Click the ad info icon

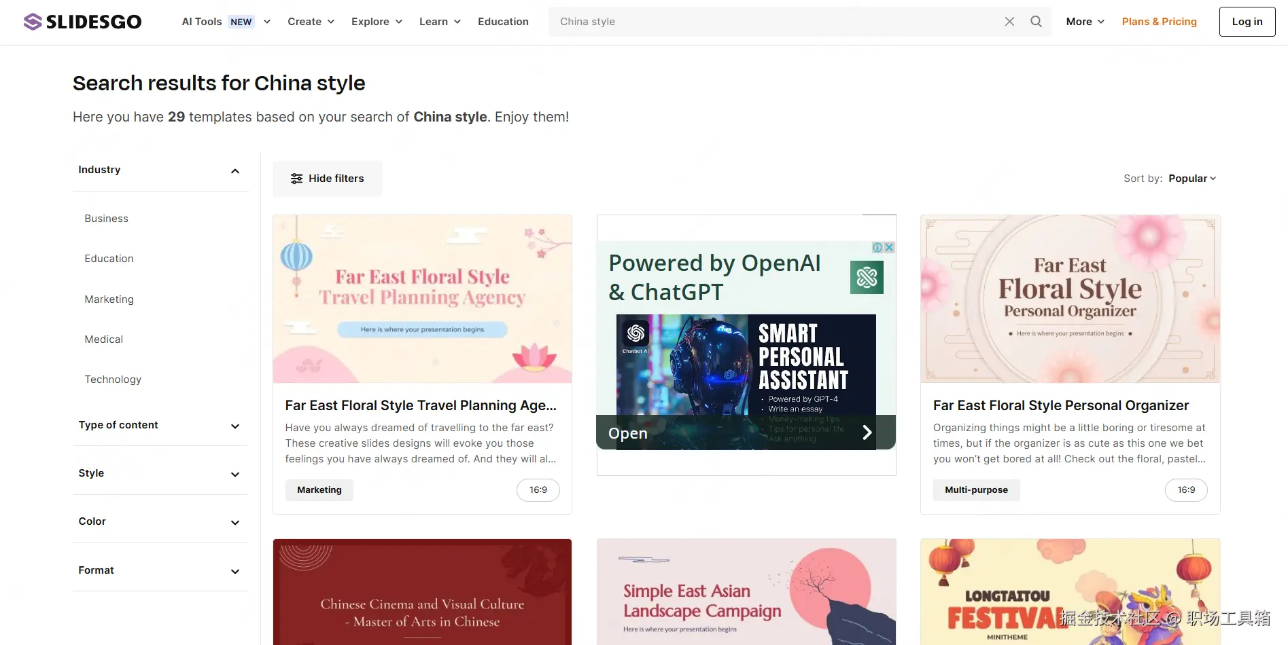877,248
